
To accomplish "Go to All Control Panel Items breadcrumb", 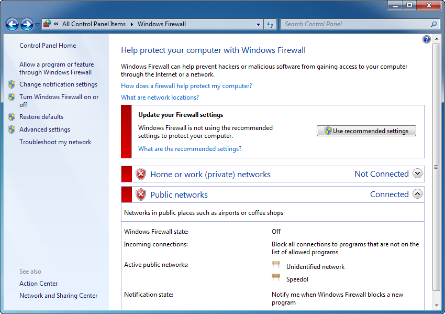I will tap(94, 24).
